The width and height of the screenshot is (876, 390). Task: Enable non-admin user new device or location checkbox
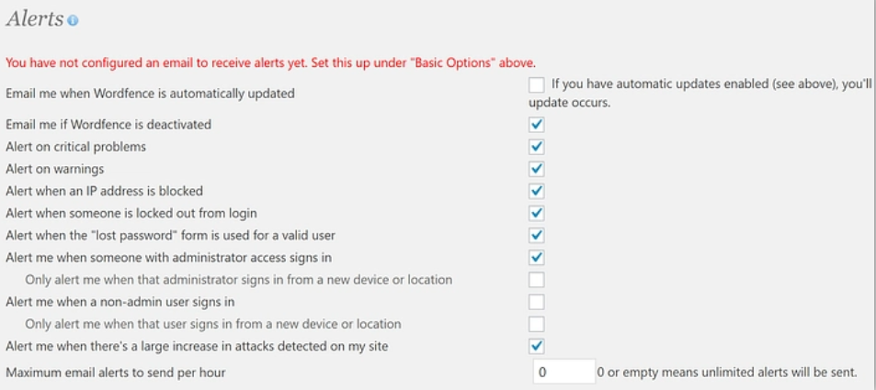pos(537,324)
